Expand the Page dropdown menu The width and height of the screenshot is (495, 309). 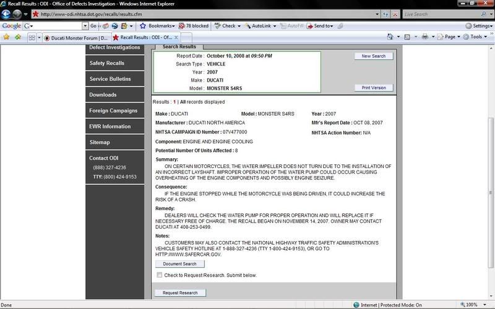[450, 37]
